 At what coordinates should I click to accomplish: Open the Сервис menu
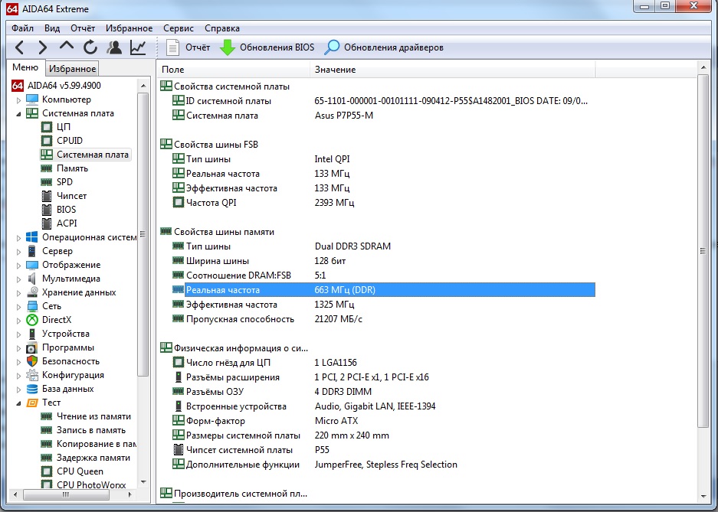pos(179,28)
